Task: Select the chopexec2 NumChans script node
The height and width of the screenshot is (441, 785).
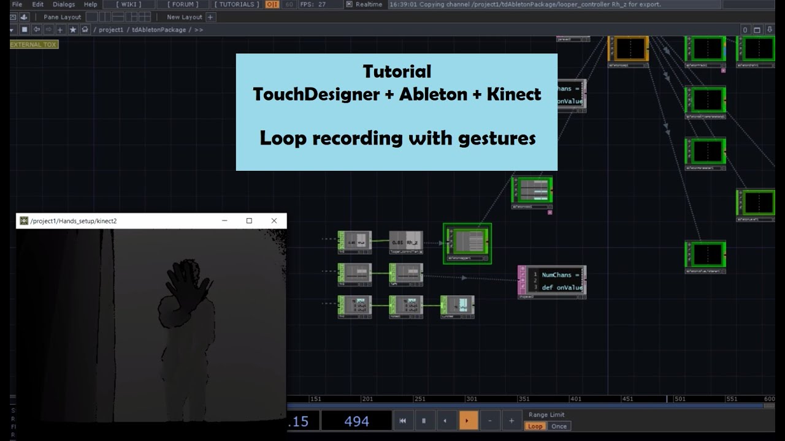Action: 552,282
